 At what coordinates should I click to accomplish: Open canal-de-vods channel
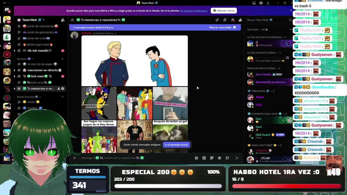coord(40,38)
